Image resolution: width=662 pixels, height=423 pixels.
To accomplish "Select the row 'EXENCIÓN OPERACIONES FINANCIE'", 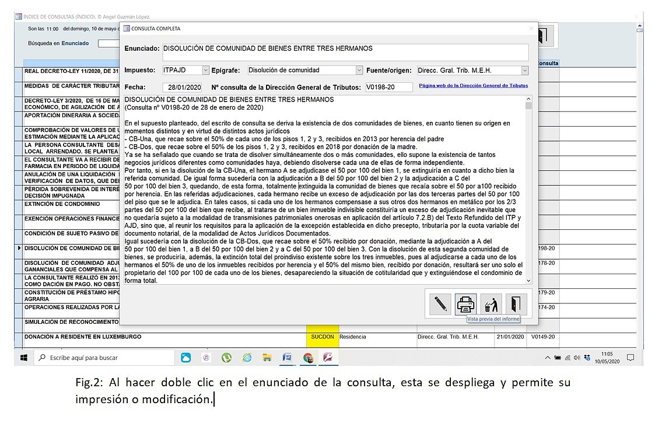I will [x=71, y=222].
